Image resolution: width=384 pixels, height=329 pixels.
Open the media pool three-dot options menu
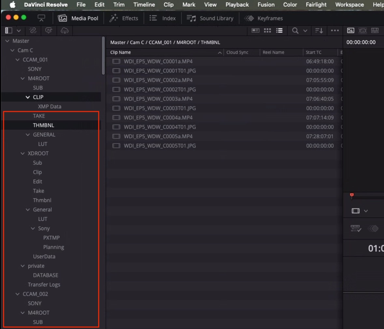(335, 31)
